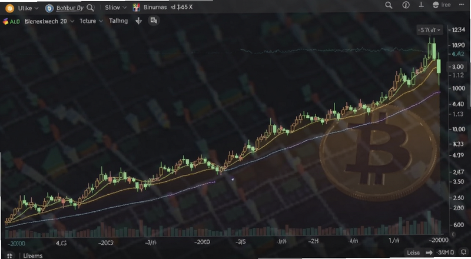Click the colorful icon beside Binumas
Viewport: 471px width, 259px height.
(x=137, y=8)
